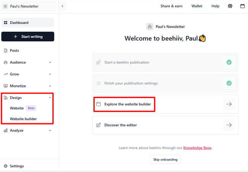Screen dimensions: 248x172
Task: Click the Paul's Newsletter publication icon in sidebar
Action: click(x=5, y=6)
